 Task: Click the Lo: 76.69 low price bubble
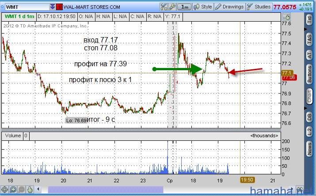(76, 121)
